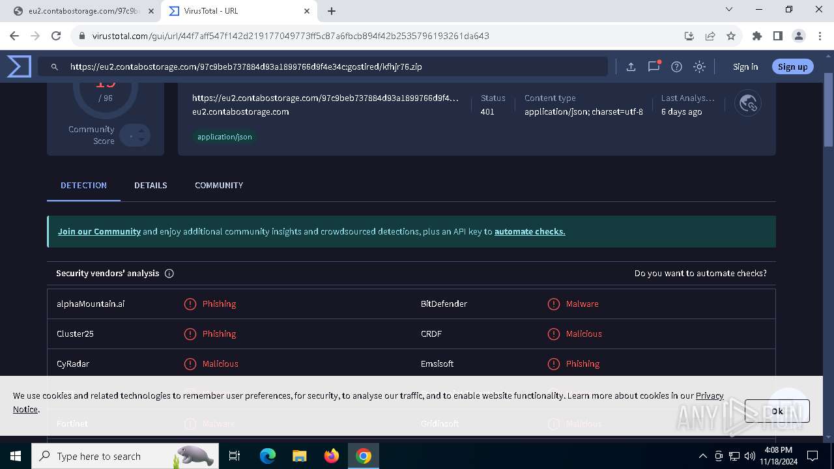Click the Chrome back arrow
The width and height of the screenshot is (834, 469).
click(x=15, y=36)
